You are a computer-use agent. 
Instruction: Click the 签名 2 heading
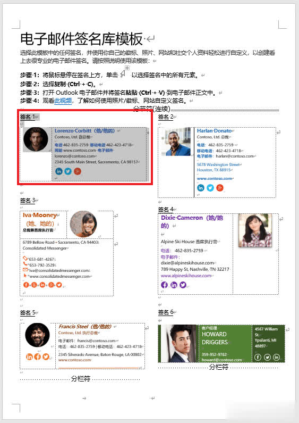pyautogui.click(x=166, y=117)
